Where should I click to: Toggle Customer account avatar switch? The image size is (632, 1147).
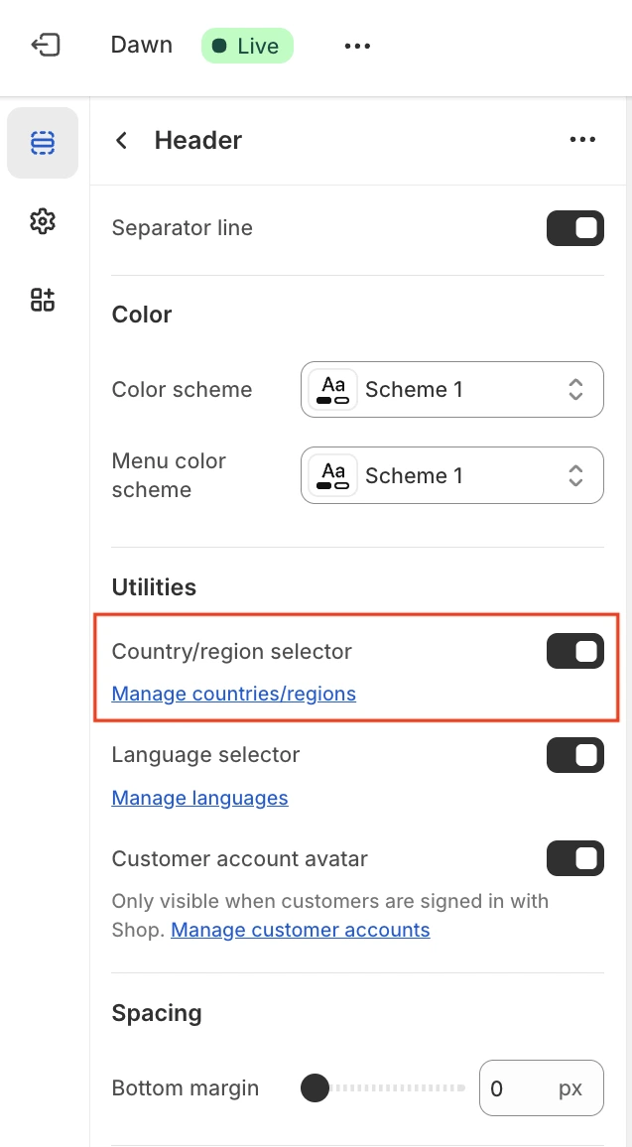point(574,858)
